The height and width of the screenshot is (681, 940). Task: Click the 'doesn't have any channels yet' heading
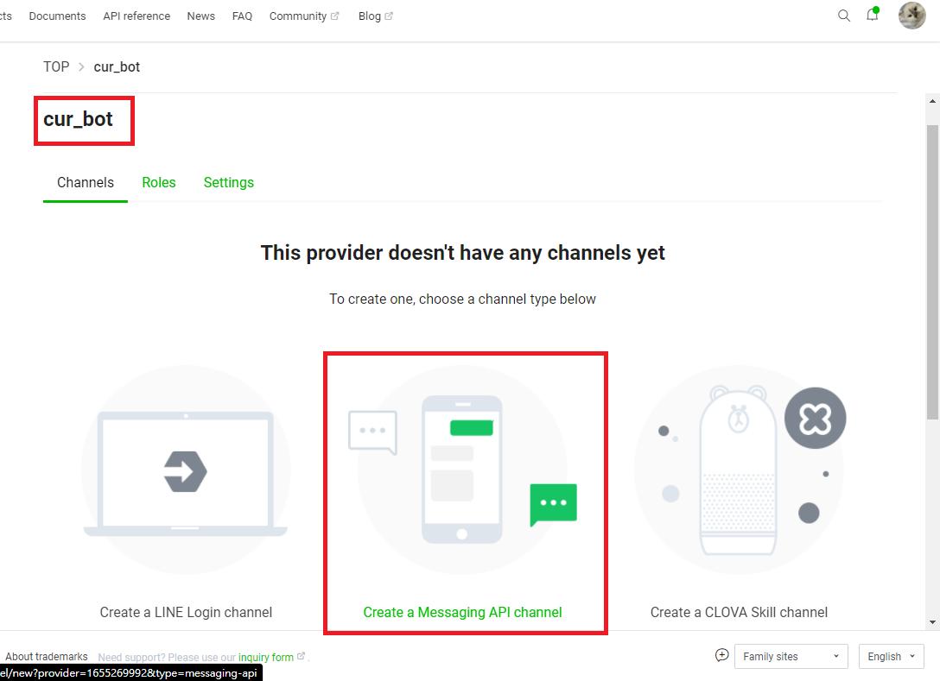pos(463,253)
